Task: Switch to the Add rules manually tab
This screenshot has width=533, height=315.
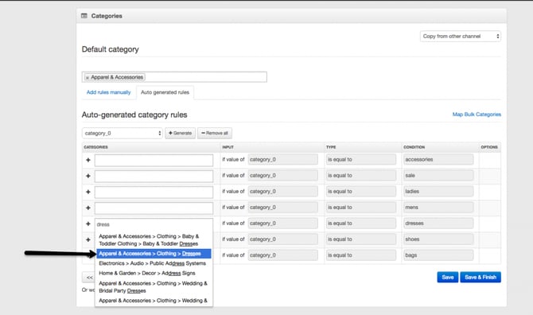Action: click(x=108, y=92)
